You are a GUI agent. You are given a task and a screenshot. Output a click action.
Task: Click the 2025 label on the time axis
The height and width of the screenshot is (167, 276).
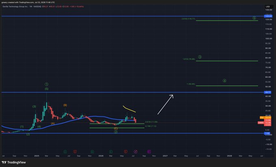coord(37,156)
